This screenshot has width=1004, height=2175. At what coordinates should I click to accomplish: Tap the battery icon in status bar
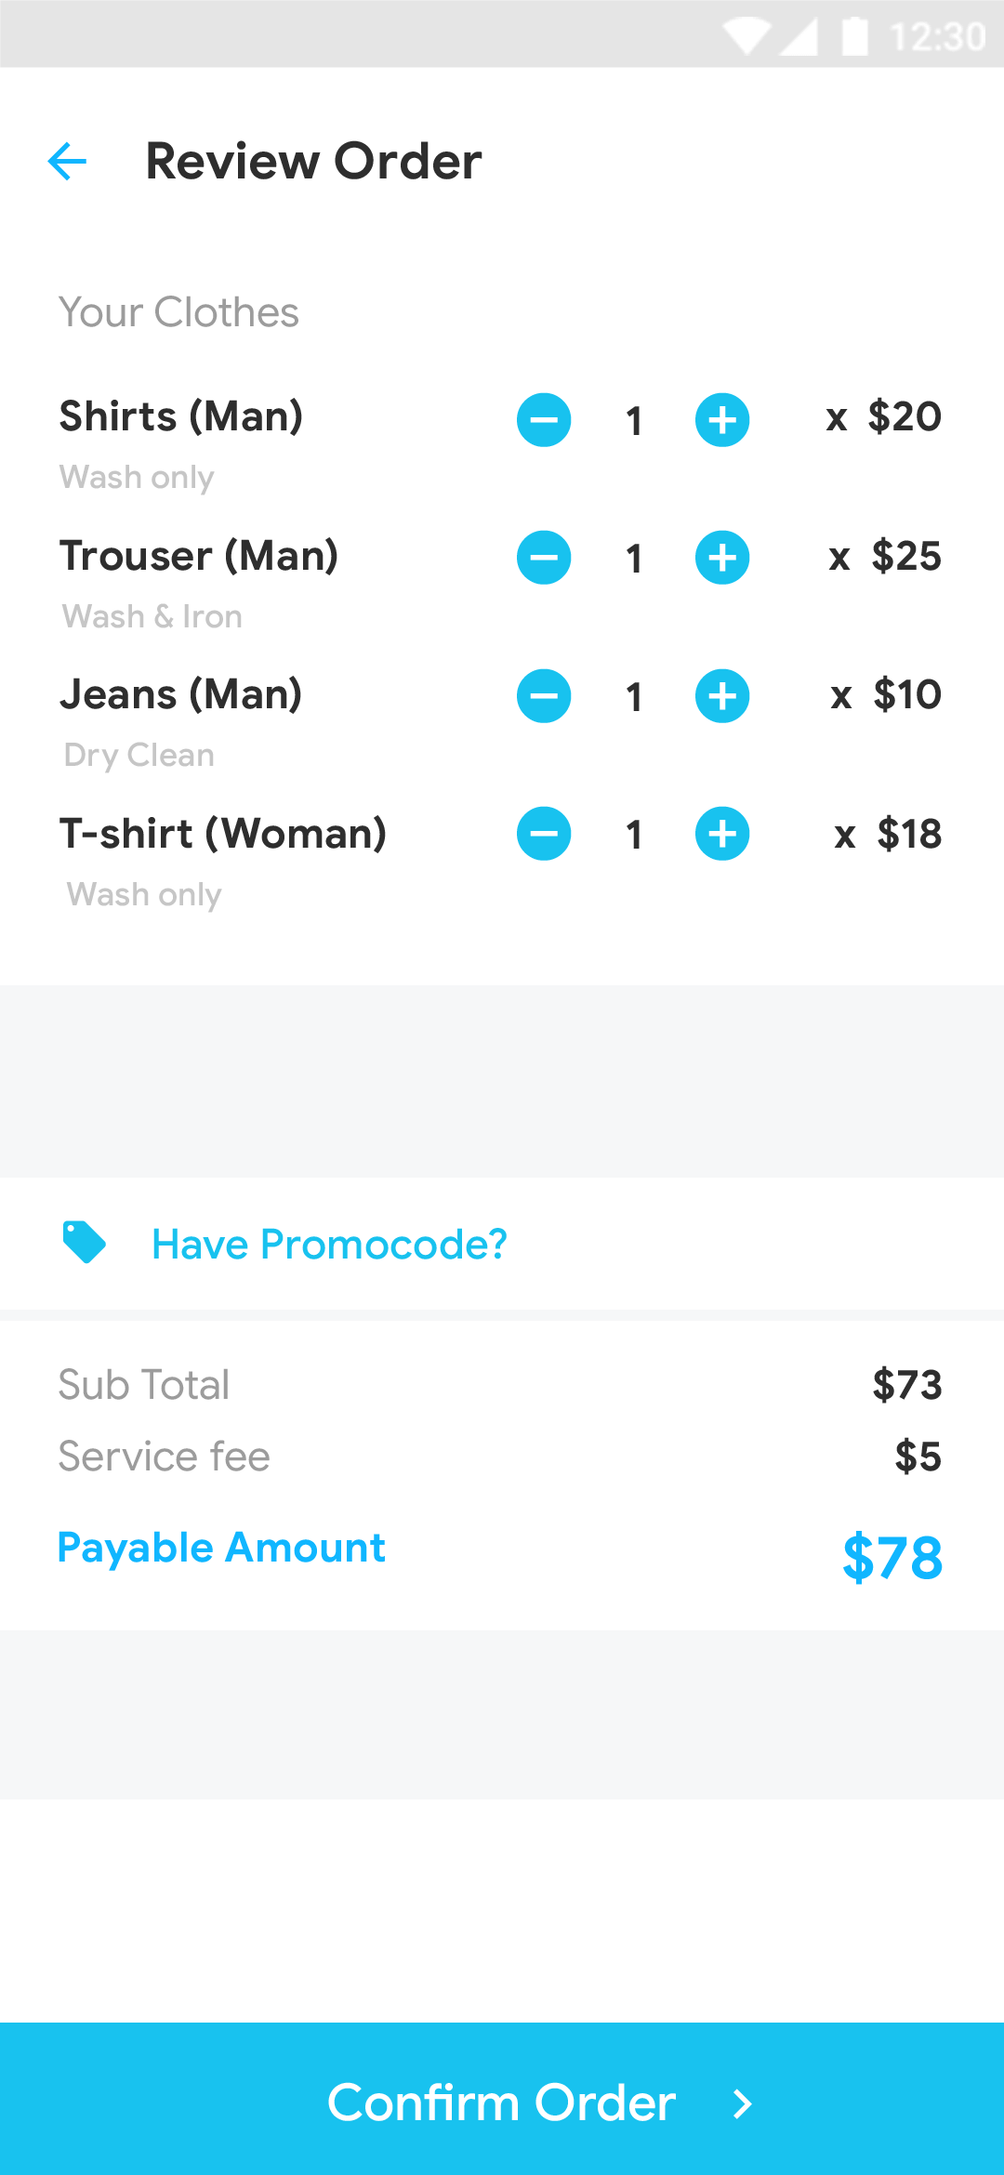(854, 37)
